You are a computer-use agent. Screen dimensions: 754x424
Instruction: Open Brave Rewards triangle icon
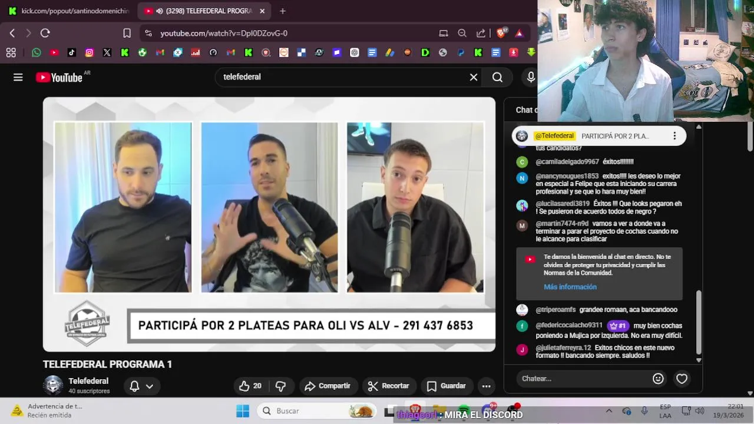519,34
